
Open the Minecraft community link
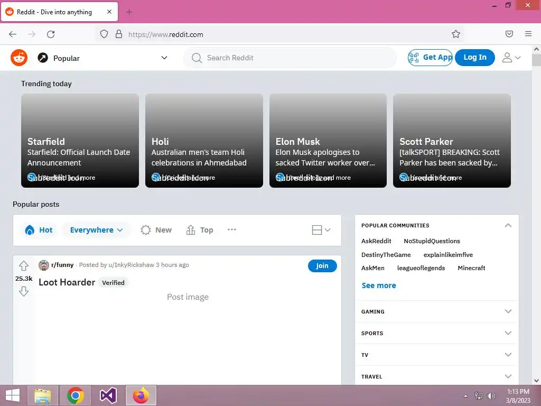[x=471, y=268]
